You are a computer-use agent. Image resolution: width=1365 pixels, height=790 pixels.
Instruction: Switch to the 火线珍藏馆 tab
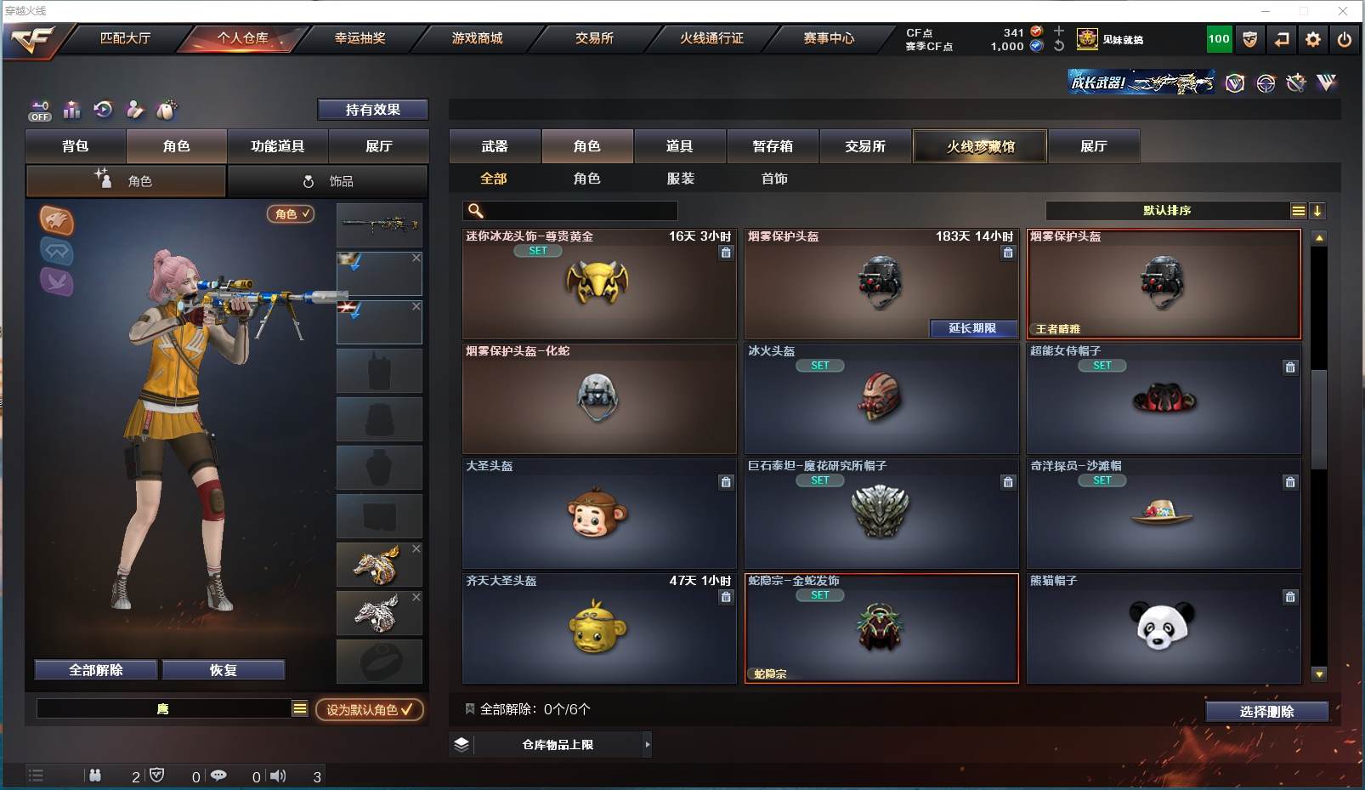[980, 146]
